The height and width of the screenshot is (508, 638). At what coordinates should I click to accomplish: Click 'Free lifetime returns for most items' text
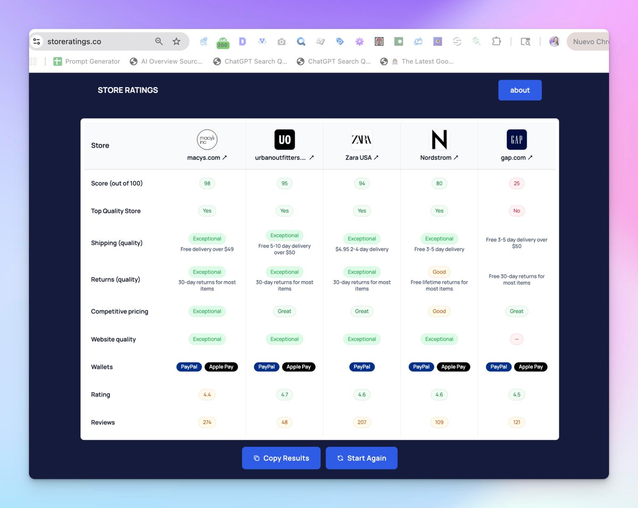(x=439, y=286)
